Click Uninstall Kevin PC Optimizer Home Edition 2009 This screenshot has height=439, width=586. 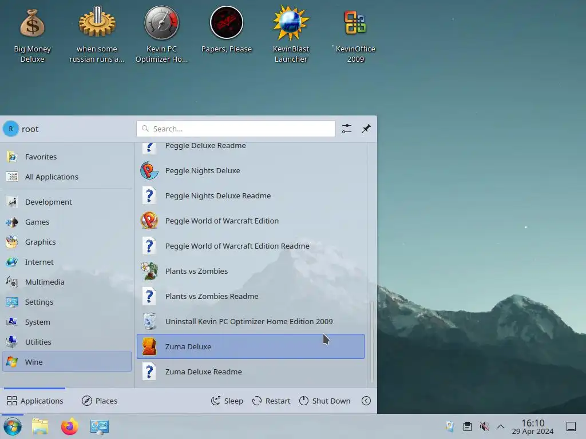pyautogui.click(x=251, y=321)
